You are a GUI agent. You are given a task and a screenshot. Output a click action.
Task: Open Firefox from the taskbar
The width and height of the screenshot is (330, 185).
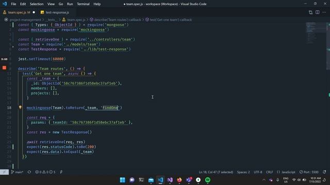179,180
